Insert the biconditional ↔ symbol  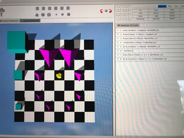click(127, 7)
